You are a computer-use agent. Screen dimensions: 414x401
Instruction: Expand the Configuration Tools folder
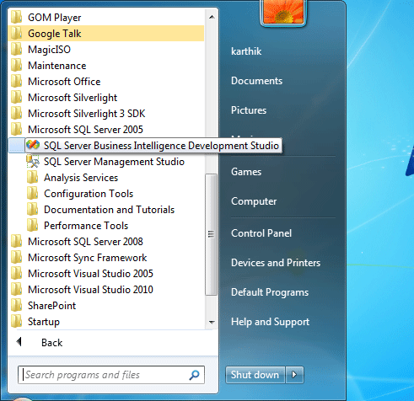(89, 194)
